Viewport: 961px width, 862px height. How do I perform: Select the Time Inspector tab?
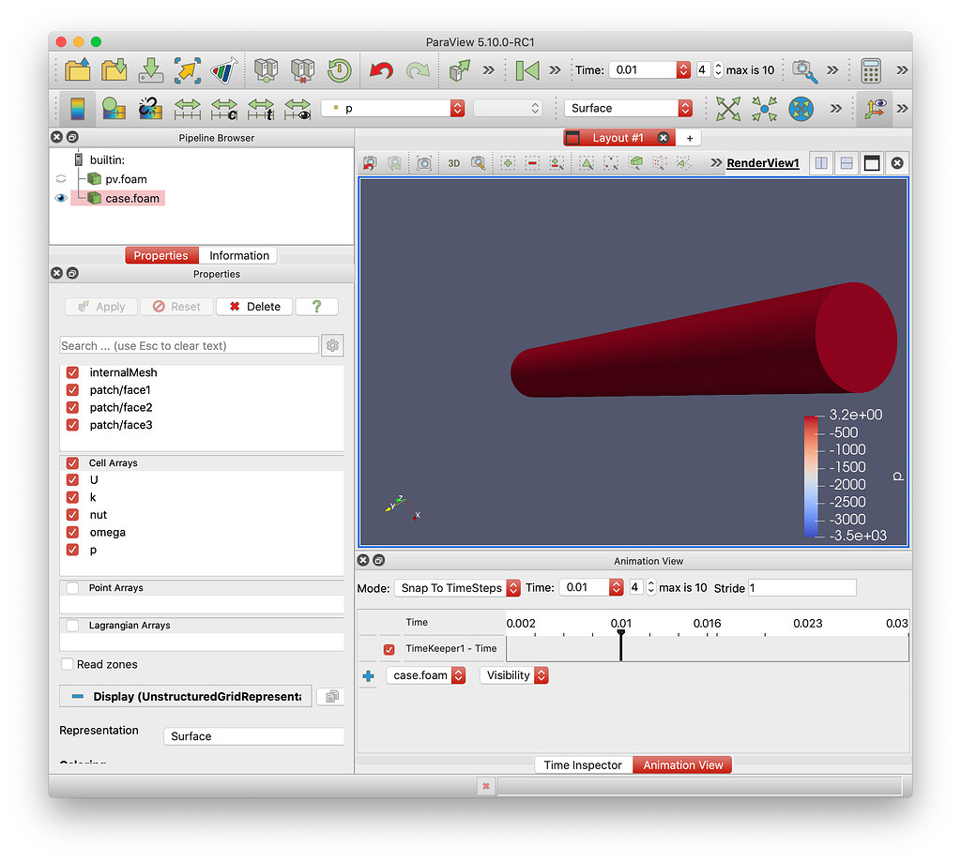[582, 764]
